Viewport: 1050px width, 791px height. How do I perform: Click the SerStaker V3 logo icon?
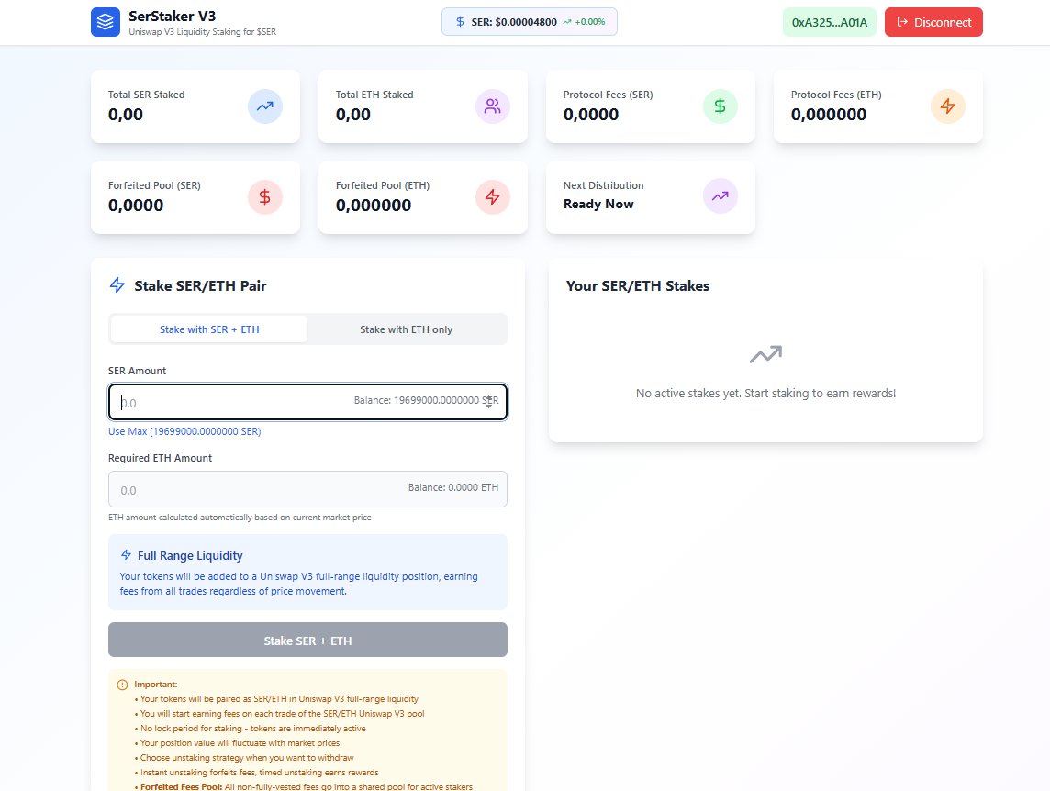(106, 22)
